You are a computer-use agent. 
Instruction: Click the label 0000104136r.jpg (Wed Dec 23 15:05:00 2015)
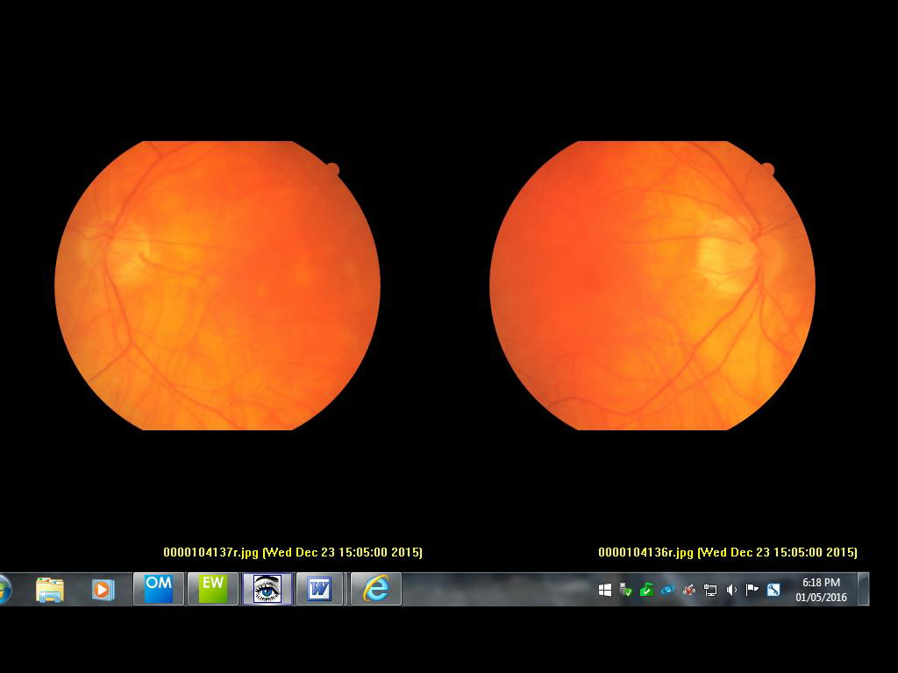tap(728, 552)
